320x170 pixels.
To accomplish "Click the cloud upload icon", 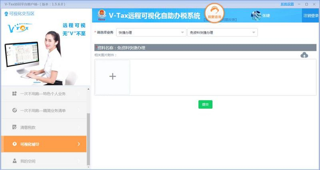I will tap(304, 55).
